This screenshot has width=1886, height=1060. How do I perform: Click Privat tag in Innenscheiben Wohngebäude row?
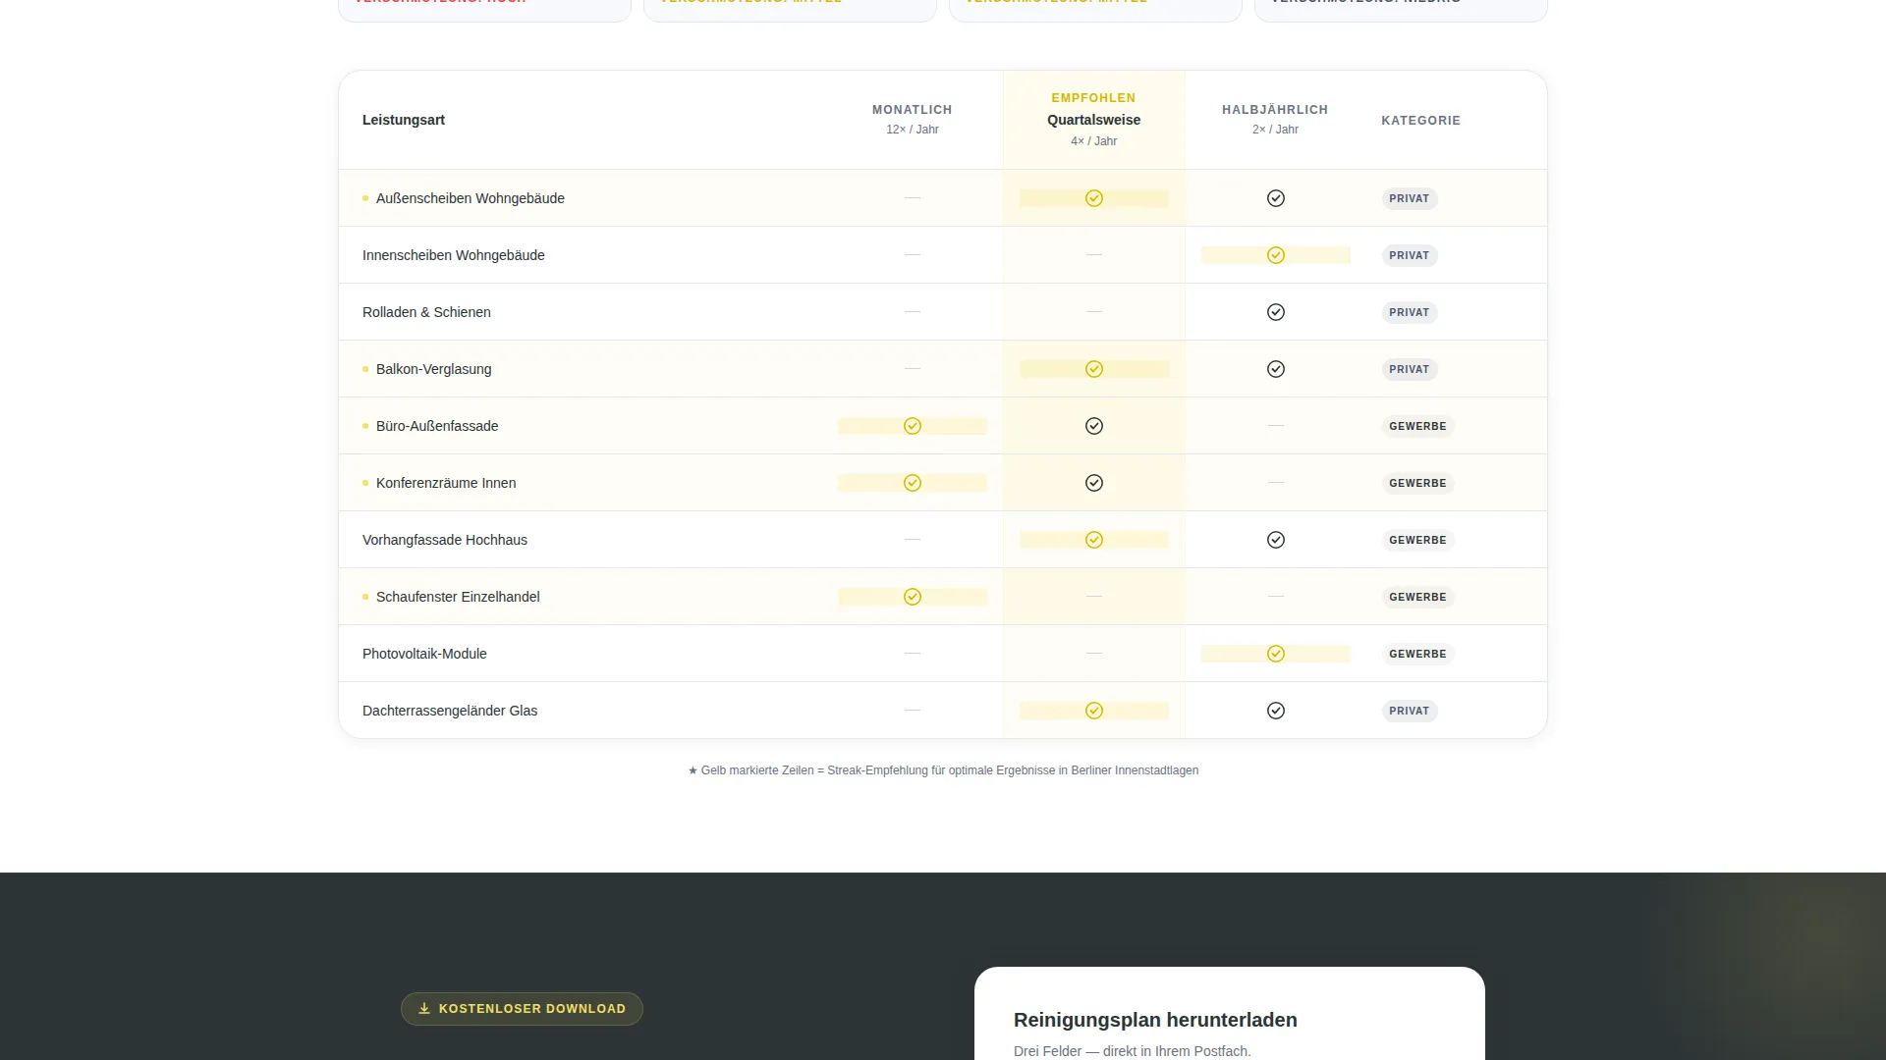[x=1409, y=255]
